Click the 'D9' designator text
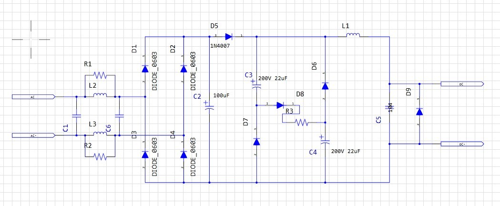The width and height of the screenshot is (500, 206). [409, 92]
